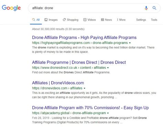Open 'Affiliate Programme | Drones Direct' result

point(79,62)
